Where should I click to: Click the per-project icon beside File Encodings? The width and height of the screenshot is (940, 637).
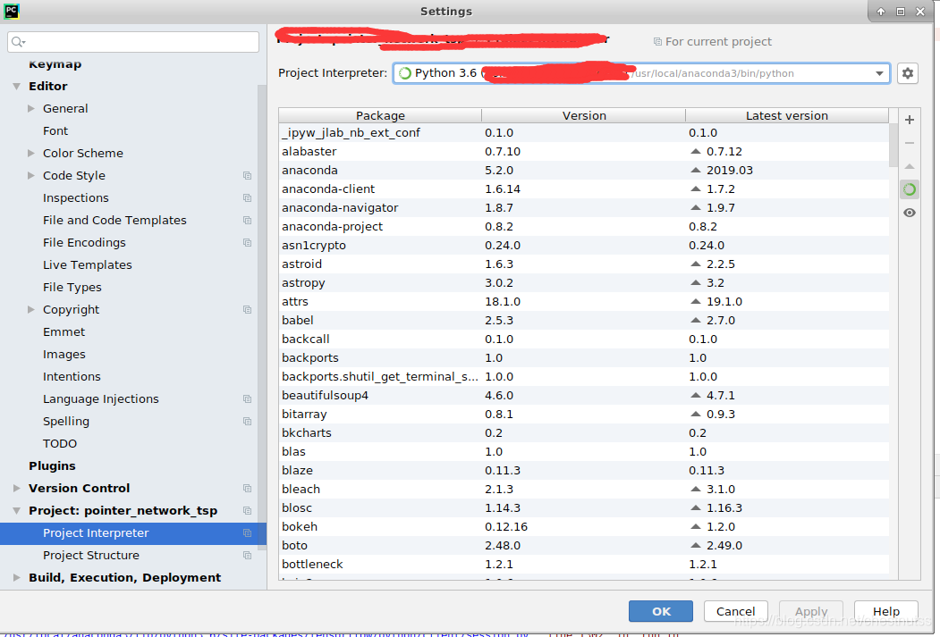click(247, 242)
